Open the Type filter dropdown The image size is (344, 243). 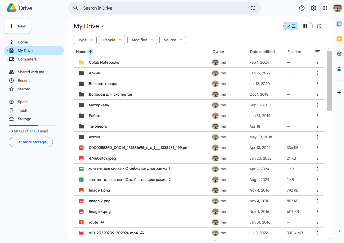coord(85,40)
